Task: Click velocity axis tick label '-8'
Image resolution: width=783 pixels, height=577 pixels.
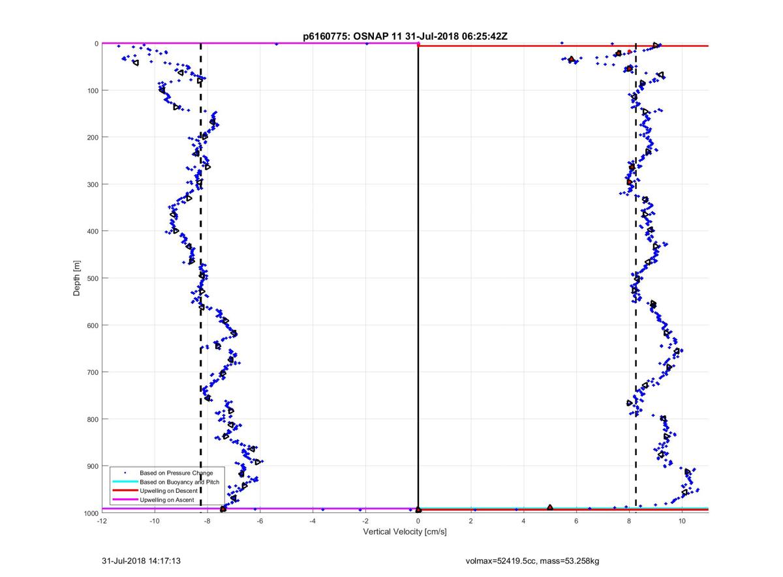Action: point(207,521)
